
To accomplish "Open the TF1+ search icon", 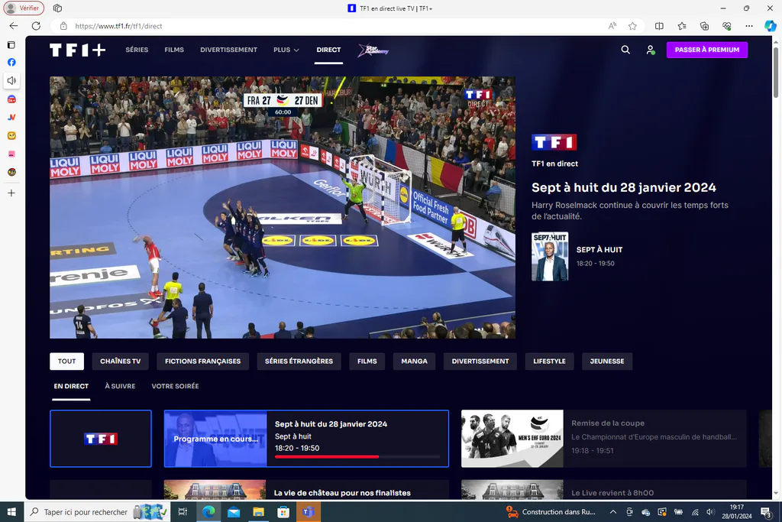I will click(625, 50).
